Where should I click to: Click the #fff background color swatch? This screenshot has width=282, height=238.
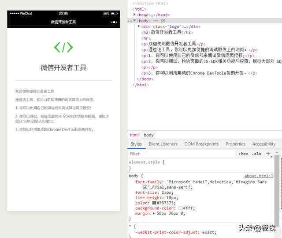click(181, 208)
